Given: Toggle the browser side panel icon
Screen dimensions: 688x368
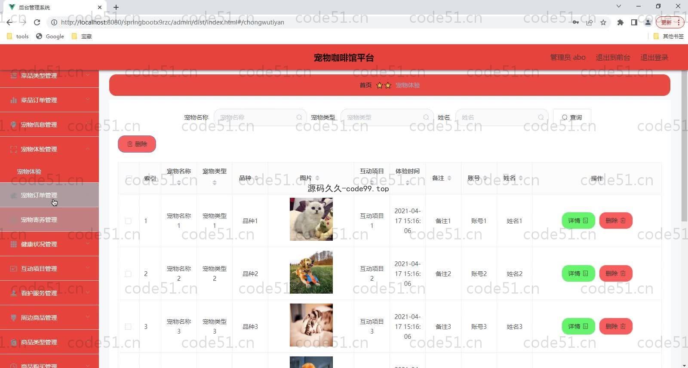Looking at the screenshot, I should pos(634,22).
